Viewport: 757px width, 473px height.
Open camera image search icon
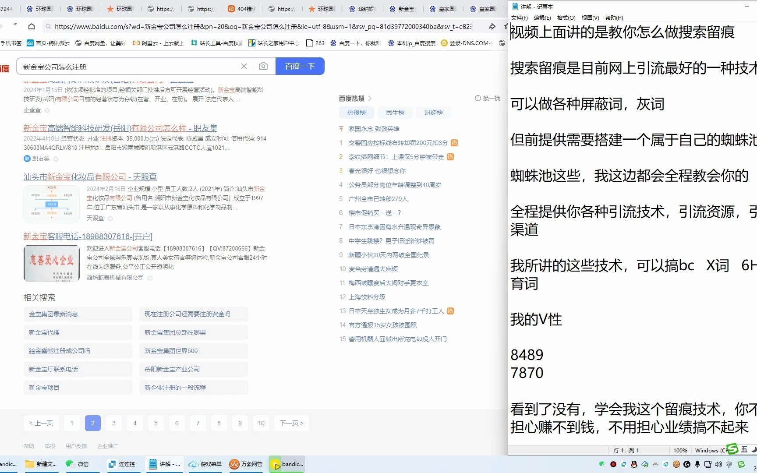[263, 66]
